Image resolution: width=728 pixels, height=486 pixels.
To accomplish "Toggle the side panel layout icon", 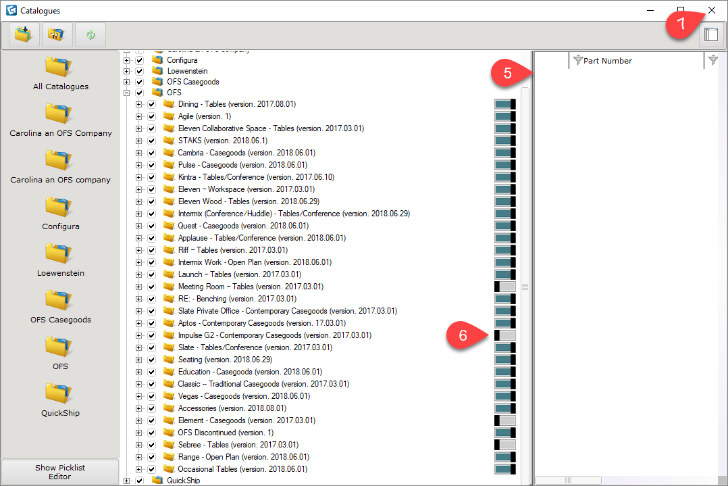I will [x=711, y=34].
